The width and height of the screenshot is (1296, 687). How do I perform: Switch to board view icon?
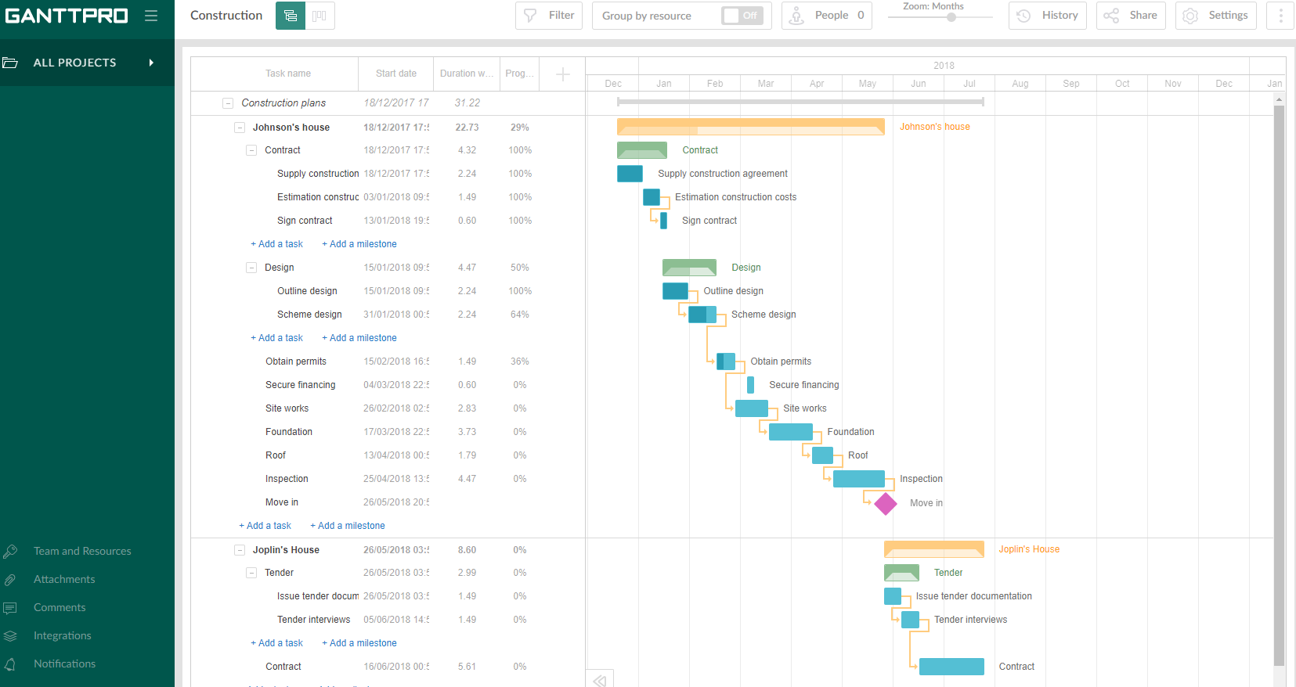click(319, 16)
